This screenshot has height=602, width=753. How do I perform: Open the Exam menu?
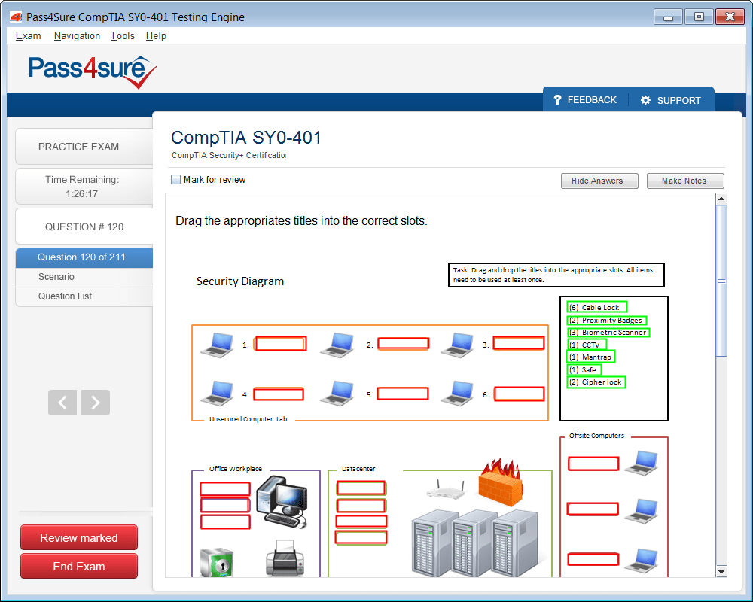click(28, 36)
